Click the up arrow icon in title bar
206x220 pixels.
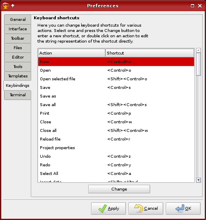pos(13,6)
